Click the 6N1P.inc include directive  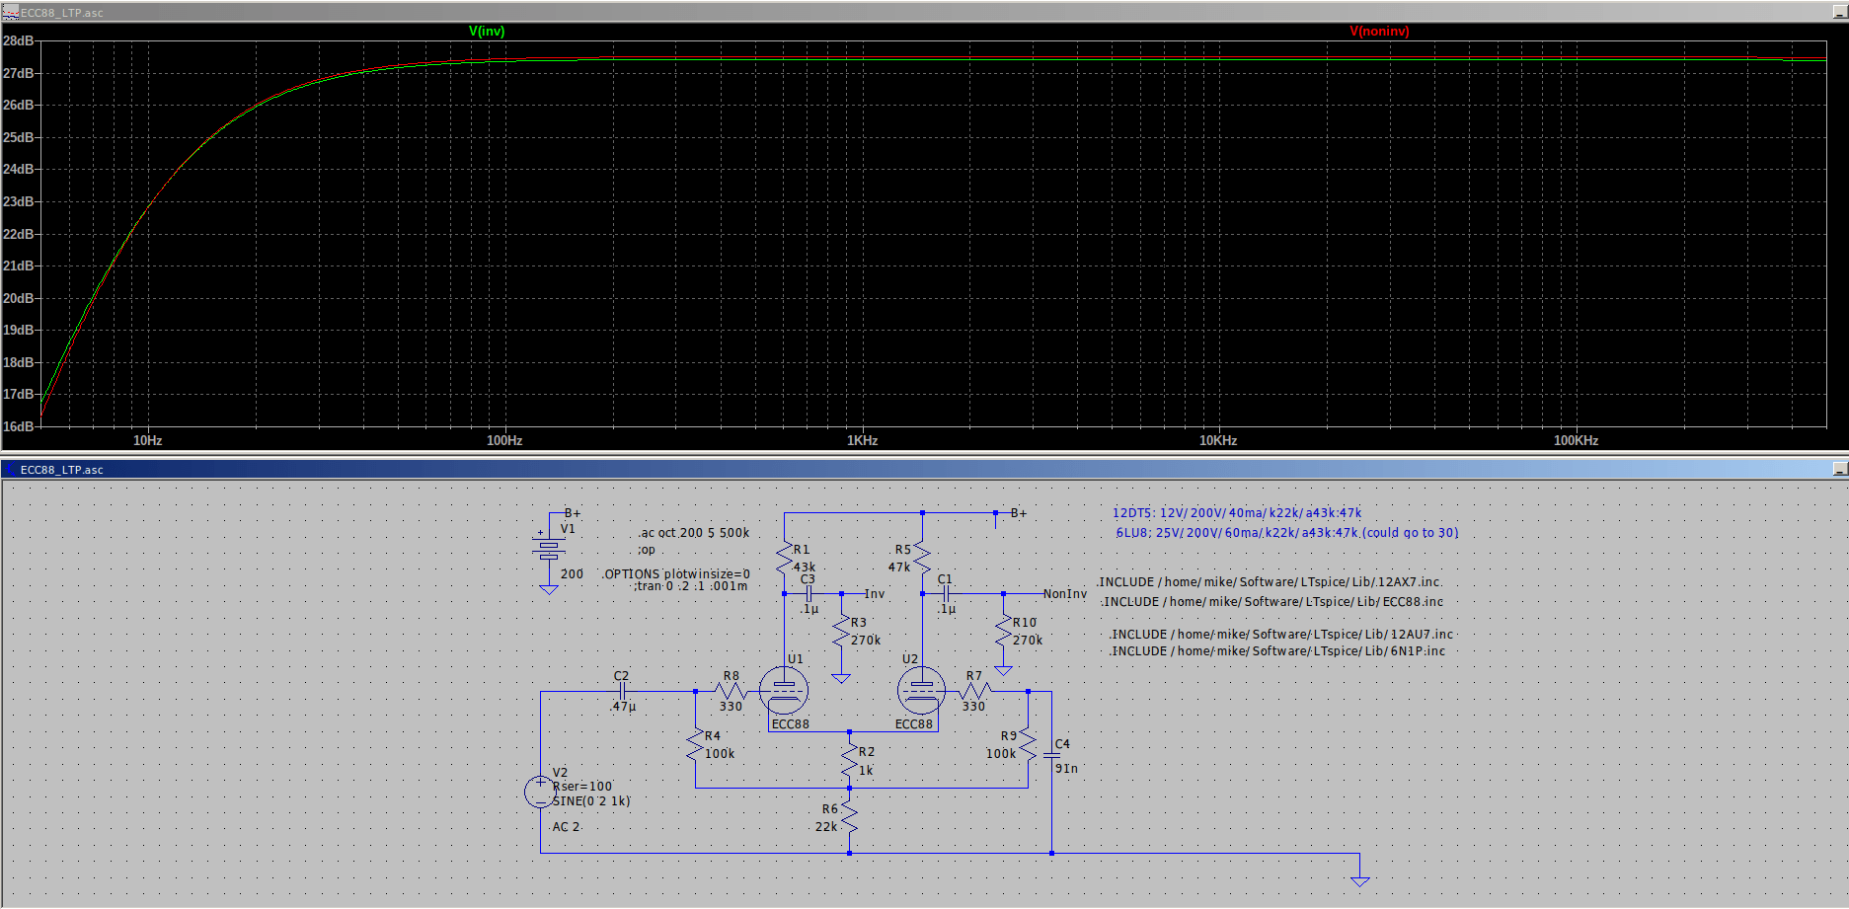[1277, 651]
